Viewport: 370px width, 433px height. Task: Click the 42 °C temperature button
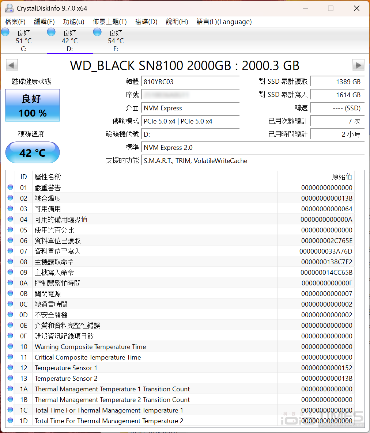point(33,152)
